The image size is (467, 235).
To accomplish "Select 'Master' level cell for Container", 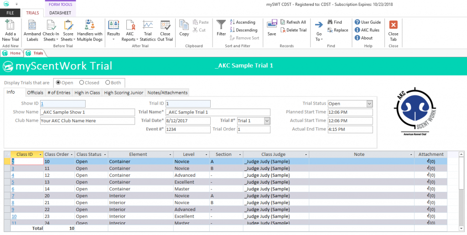I will 191,189.
